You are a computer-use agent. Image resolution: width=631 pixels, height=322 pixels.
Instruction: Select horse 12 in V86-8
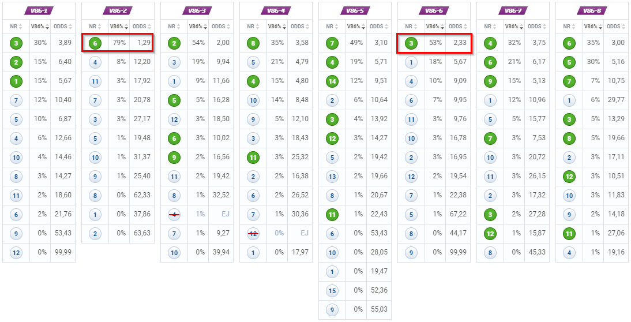coord(569,177)
